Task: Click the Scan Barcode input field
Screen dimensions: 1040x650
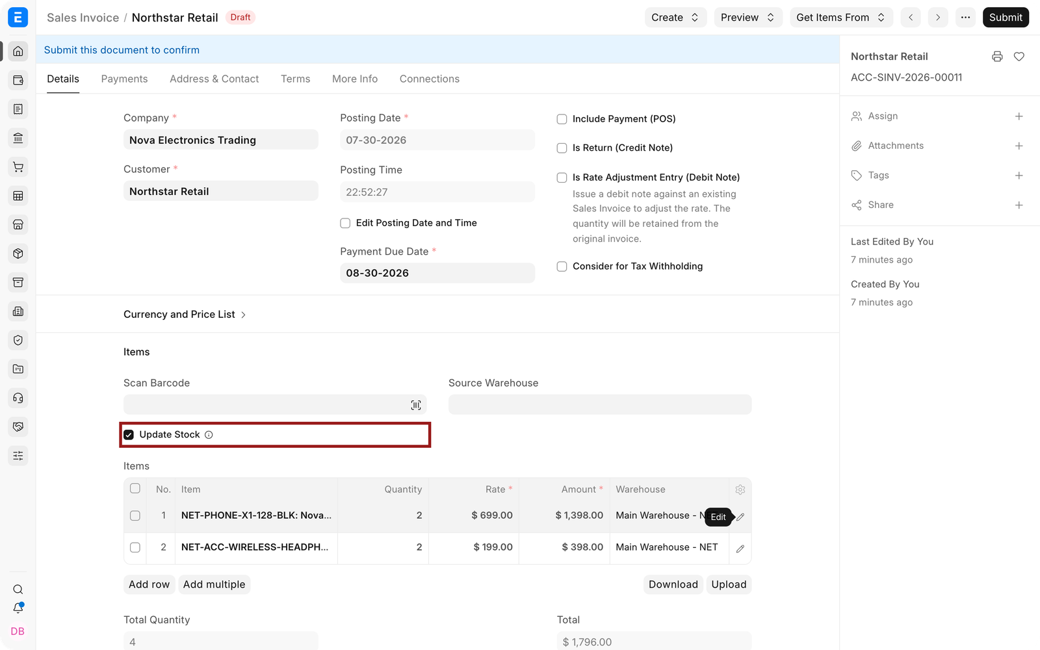Action: (275, 405)
